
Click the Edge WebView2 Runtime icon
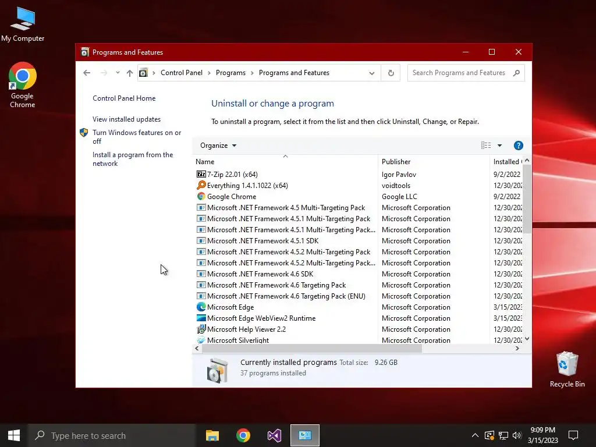pyautogui.click(x=201, y=318)
